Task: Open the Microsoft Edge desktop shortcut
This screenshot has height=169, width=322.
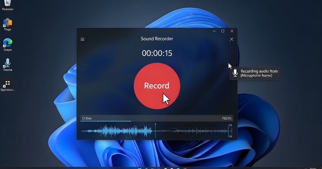Action: click(x=8, y=43)
